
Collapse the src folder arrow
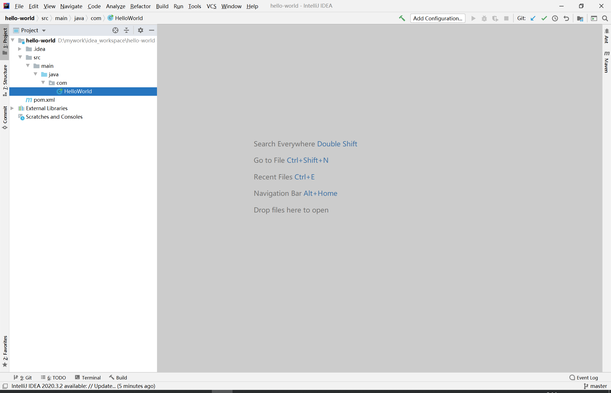pyautogui.click(x=20, y=57)
